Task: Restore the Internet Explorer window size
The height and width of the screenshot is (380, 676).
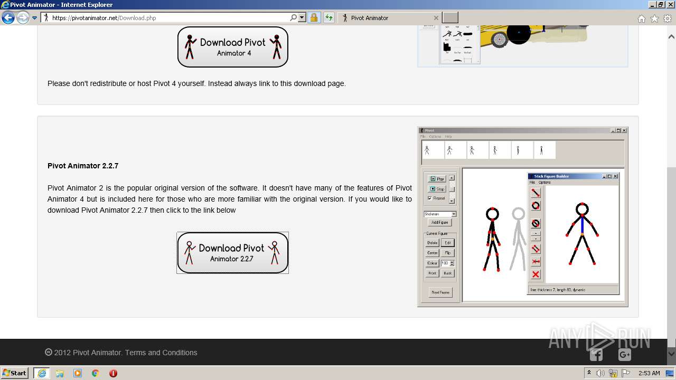Action: point(660,5)
